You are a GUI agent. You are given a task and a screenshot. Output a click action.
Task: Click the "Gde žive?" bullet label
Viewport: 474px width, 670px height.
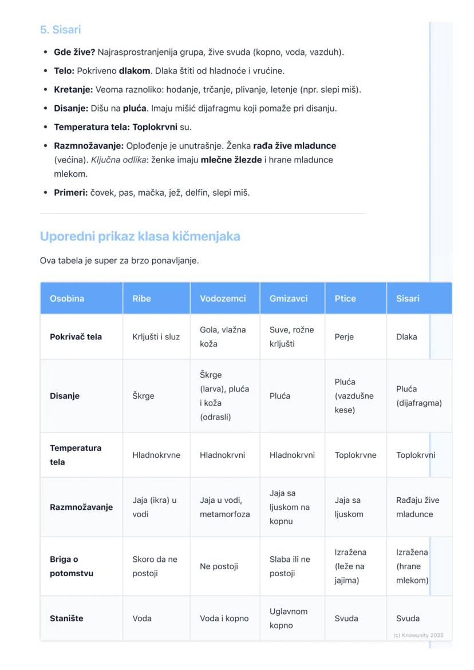[x=74, y=53]
